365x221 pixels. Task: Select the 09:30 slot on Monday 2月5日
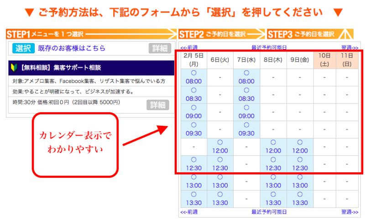[193, 129]
